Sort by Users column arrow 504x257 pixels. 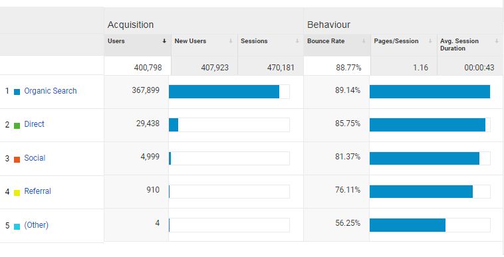[164, 41]
